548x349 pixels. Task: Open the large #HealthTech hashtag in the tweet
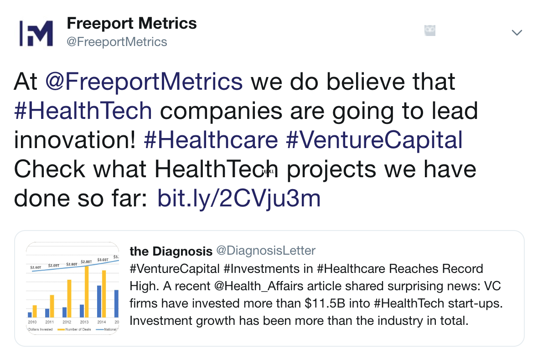click(x=83, y=111)
